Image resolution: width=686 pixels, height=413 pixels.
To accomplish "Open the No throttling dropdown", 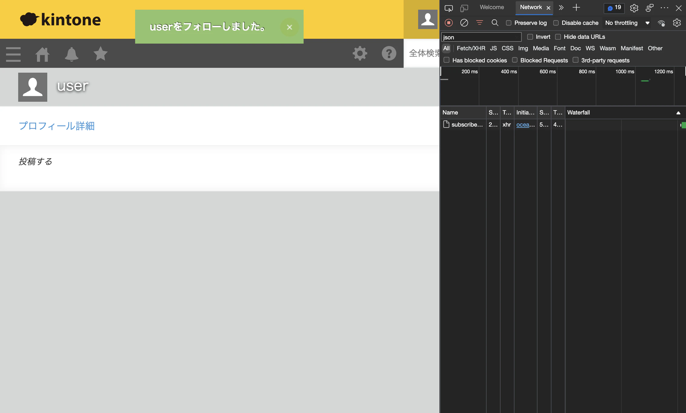I will click(627, 23).
